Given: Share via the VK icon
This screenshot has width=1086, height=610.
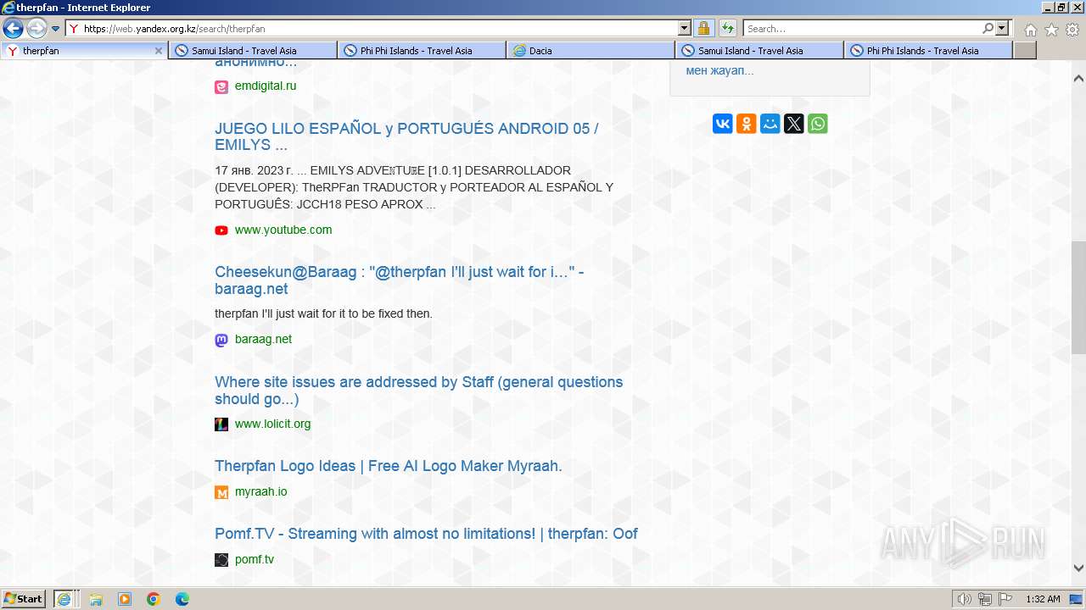Looking at the screenshot, I should click(723, 124).
